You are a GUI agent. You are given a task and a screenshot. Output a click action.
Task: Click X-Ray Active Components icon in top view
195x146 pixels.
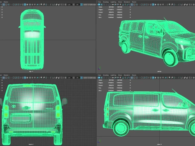point(59,4)
